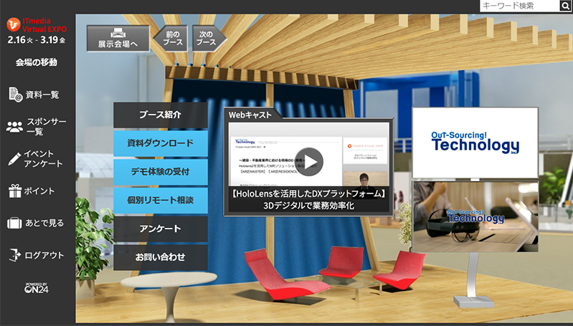Click the ON24 powered-by logo
Viewport: 573px width, 326px height.
(37, 288)
